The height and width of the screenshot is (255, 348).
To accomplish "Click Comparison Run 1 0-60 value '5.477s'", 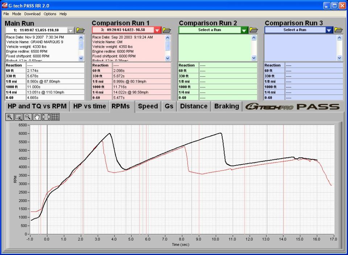I will (x=119, y=97).
